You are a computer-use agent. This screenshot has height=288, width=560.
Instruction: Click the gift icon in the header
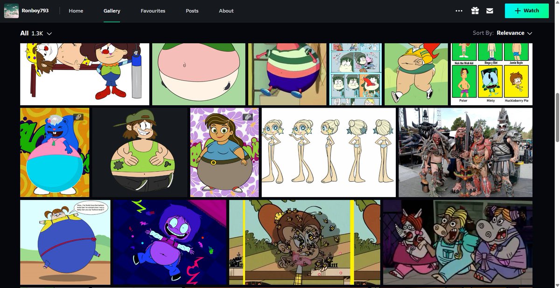click(475, 11)
